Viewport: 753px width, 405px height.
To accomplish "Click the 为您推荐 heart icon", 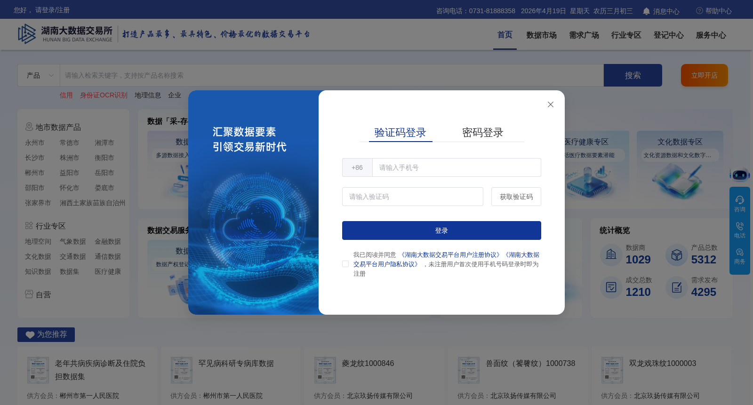I will tap(30, 335).
